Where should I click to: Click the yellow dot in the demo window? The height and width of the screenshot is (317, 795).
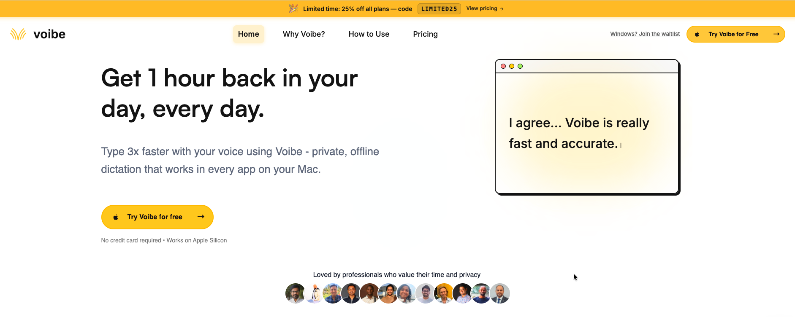512,66
